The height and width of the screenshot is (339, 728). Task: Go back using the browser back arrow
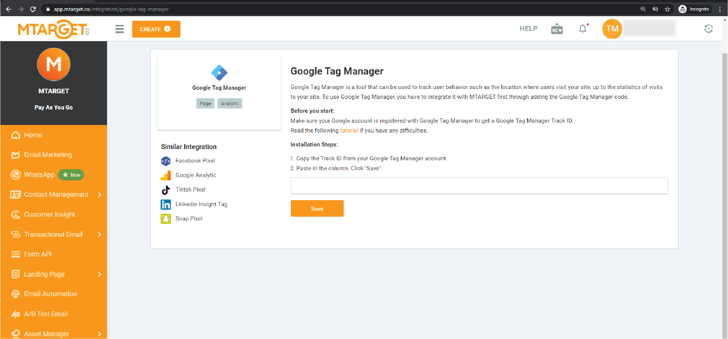point(9,9)
